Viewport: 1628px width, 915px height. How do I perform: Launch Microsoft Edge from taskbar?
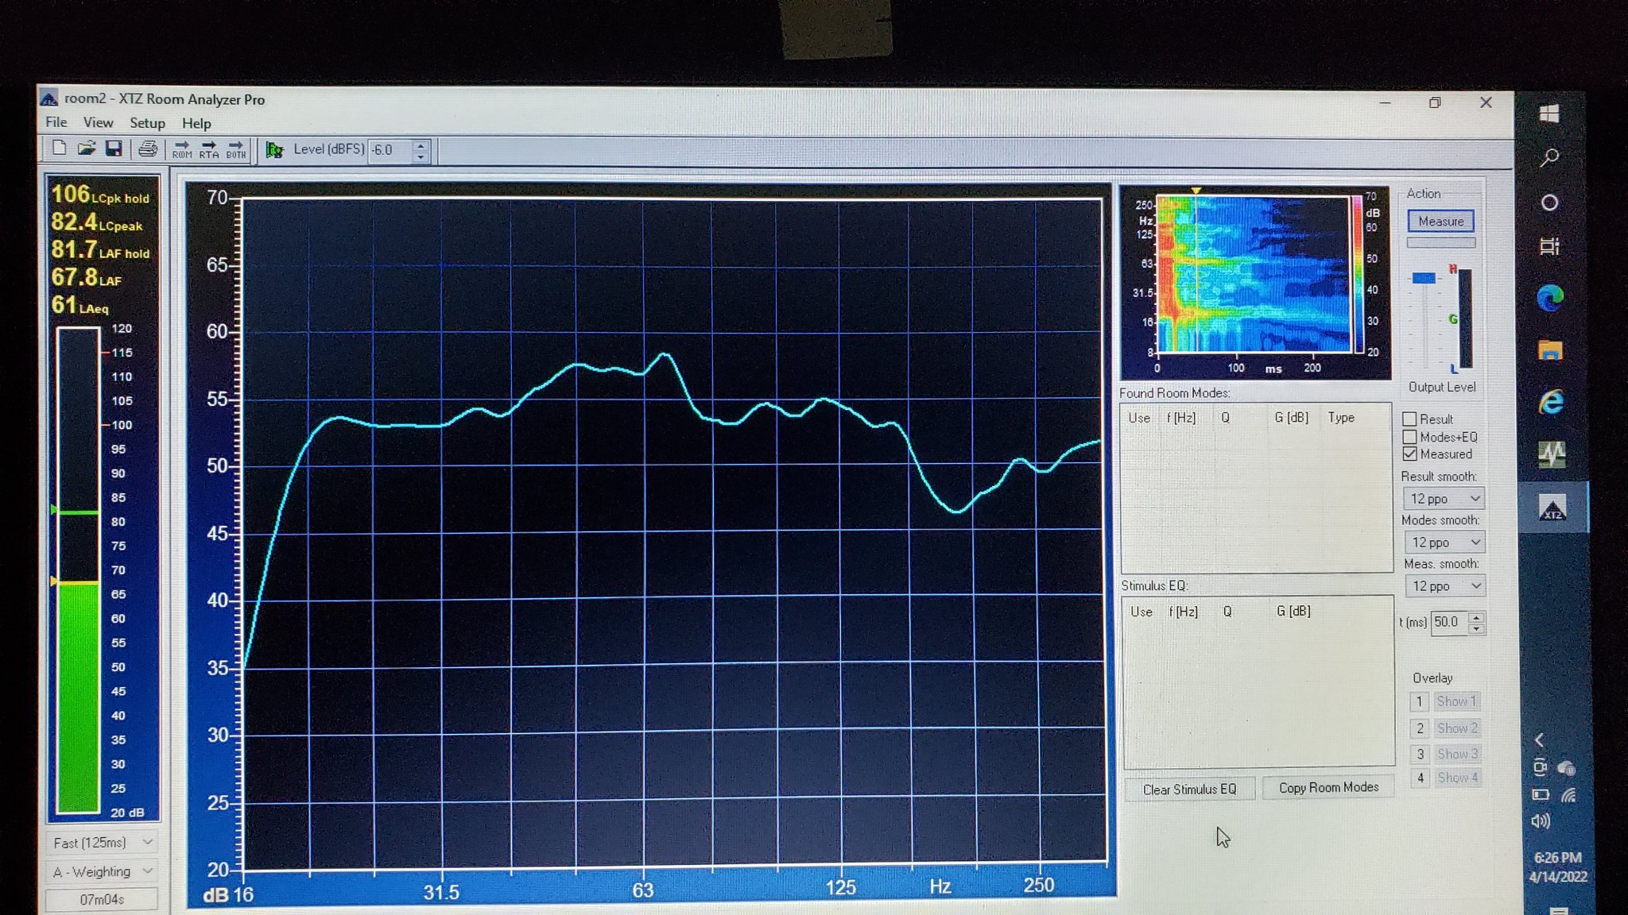[x=1550, y=298]
